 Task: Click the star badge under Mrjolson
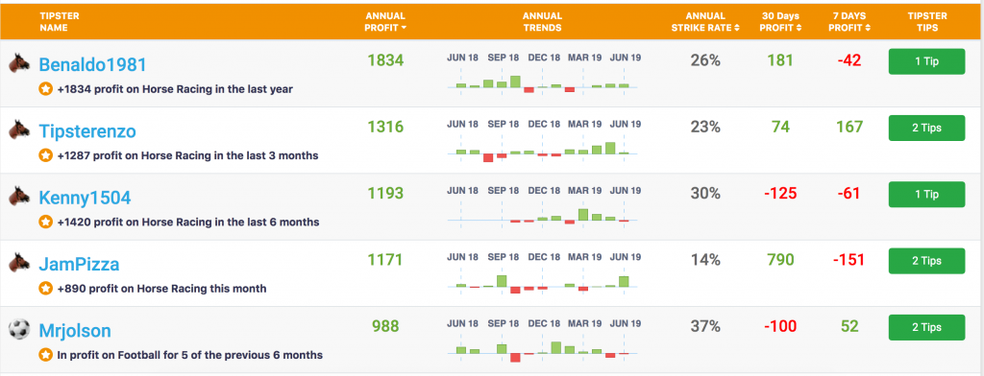click(46, 355)
